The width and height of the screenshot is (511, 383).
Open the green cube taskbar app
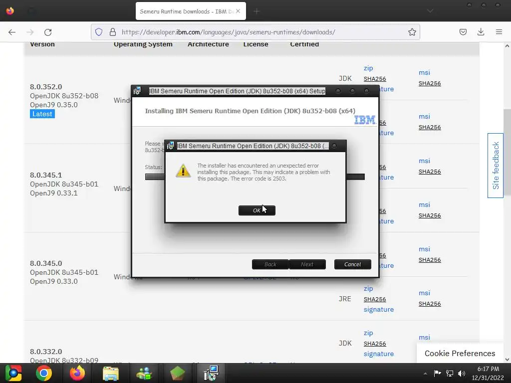coord(177,373)
